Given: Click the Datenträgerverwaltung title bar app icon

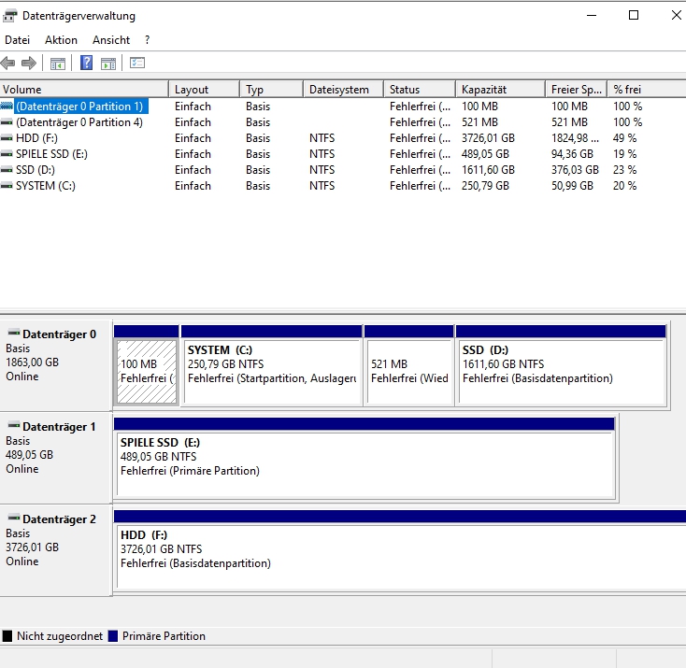Looking at the screenshot, I should pos(10,16).
